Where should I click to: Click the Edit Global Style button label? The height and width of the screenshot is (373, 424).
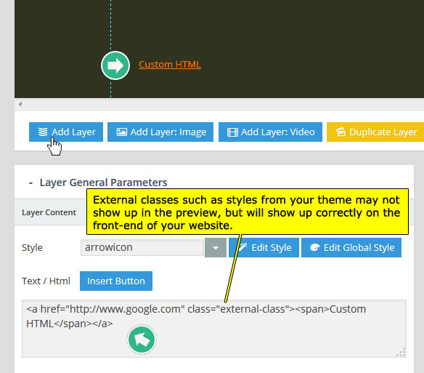pos(359,248)
